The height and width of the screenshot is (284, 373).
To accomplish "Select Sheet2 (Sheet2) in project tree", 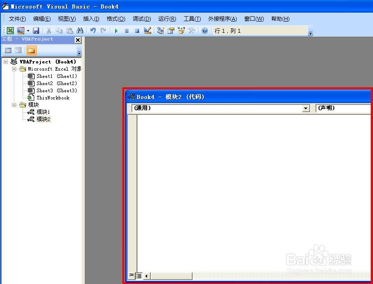I will 57,83.
